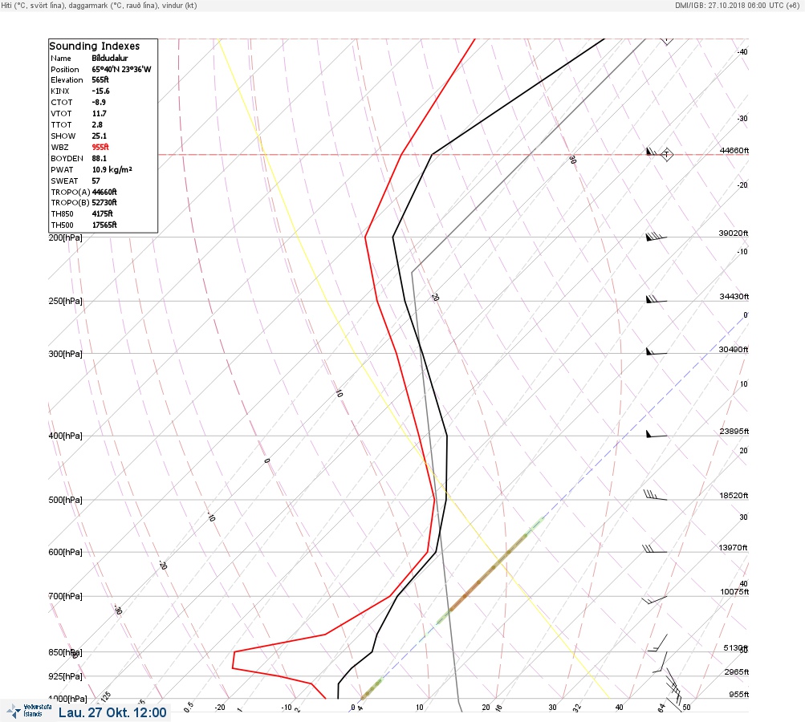Select the wind barb at 600 hPa
The image size is (805, 722).
(655, 549)
